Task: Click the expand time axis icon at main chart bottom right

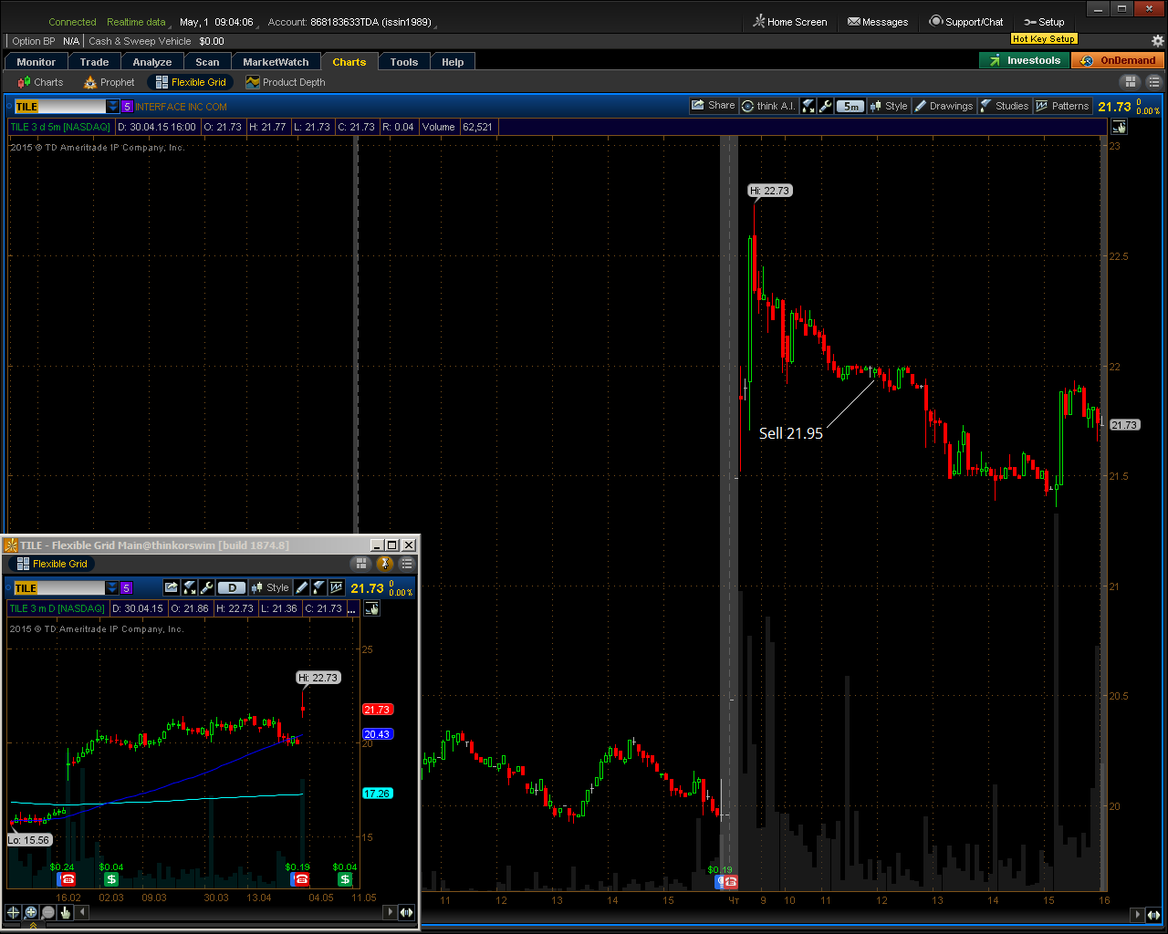Action: [x=1153, y=914]
